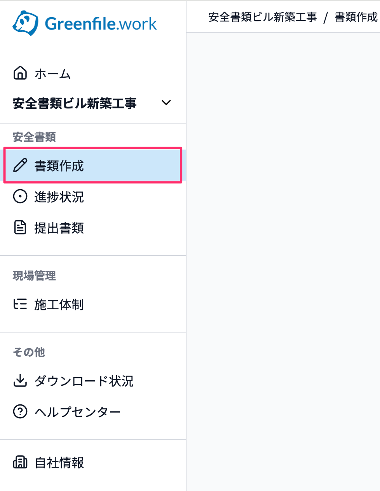Click the Greenfile.work panda logo icon

(25, 23)
